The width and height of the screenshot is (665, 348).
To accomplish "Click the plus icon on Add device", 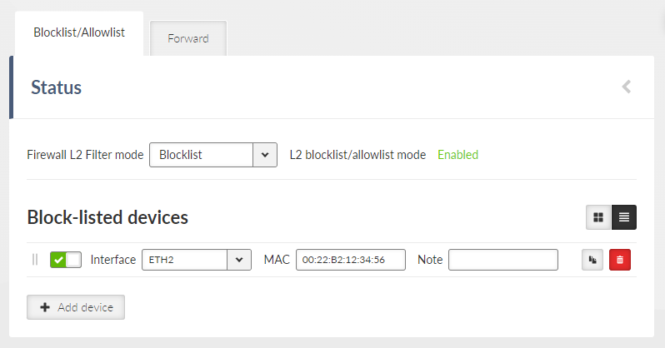I will [45, 307].
